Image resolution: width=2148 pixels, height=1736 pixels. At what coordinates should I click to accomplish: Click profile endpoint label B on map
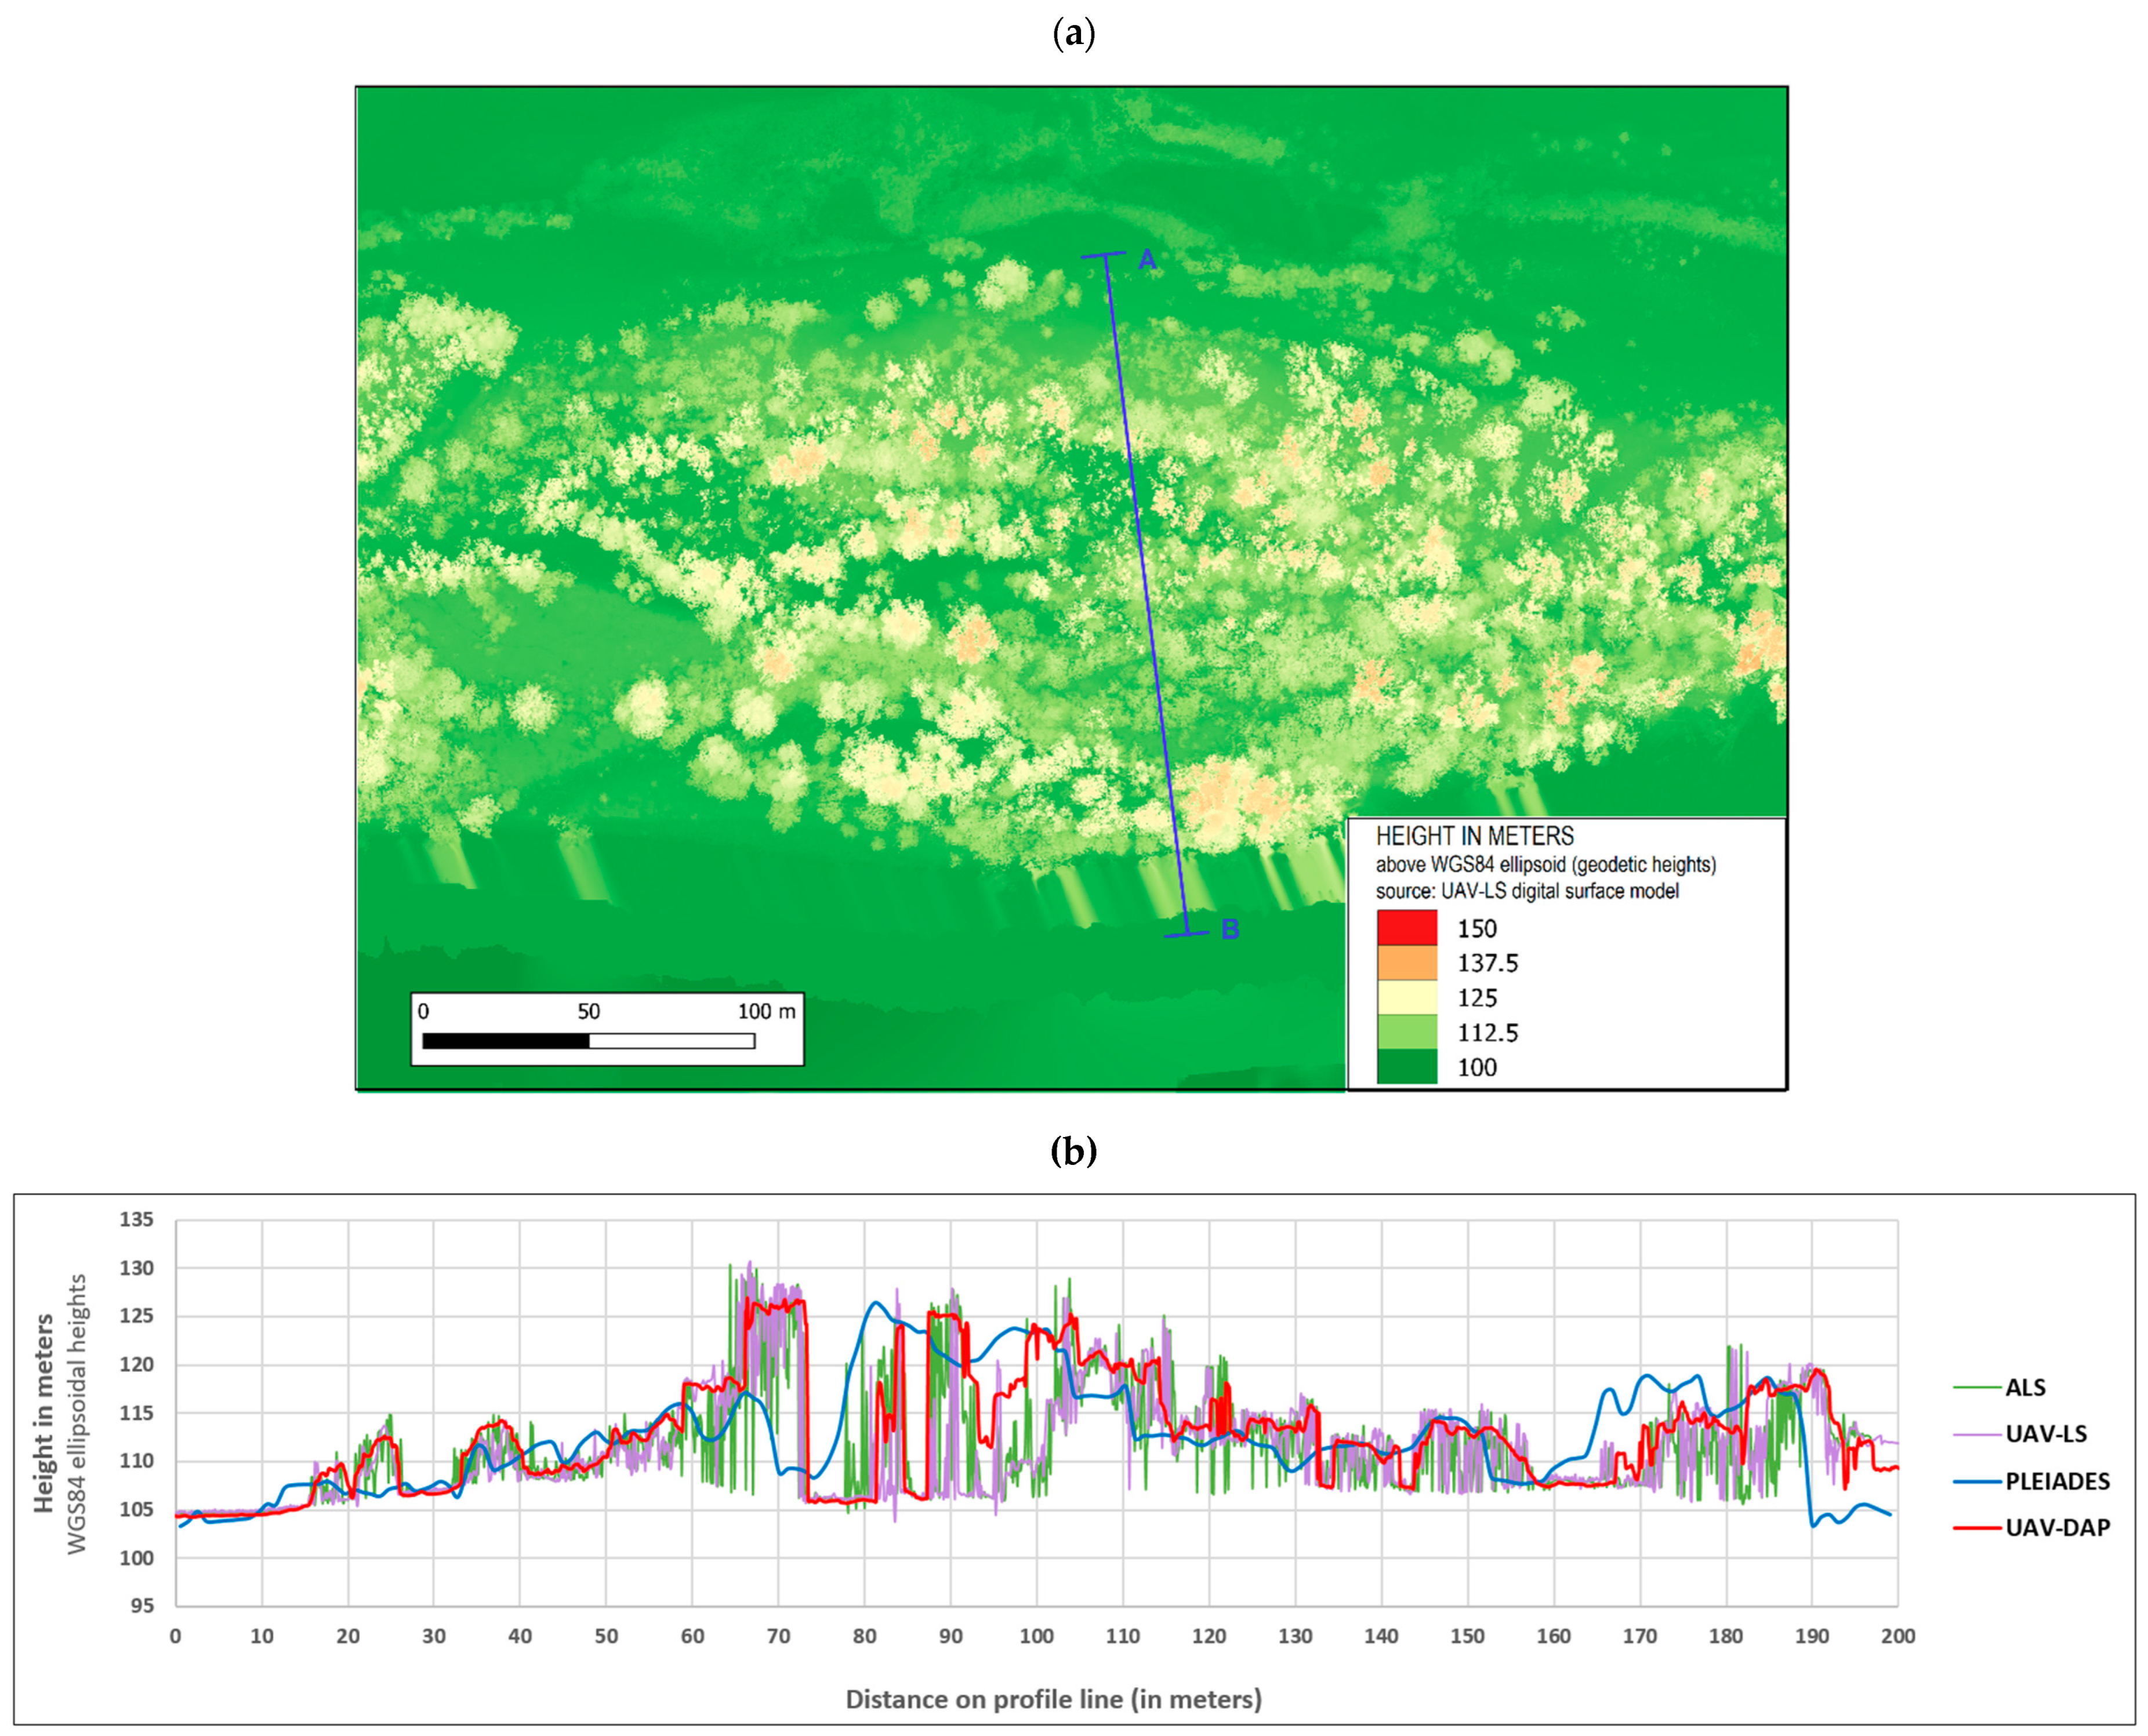tap(1230, 930)
